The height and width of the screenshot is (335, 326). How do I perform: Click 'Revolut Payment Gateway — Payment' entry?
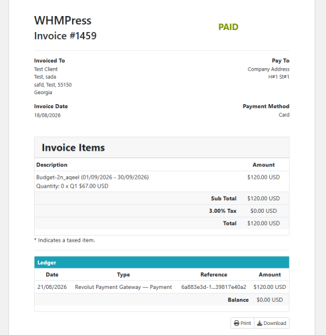point(124,287)
